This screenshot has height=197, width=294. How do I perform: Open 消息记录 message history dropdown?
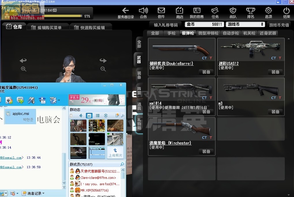[x=33, y=193]
